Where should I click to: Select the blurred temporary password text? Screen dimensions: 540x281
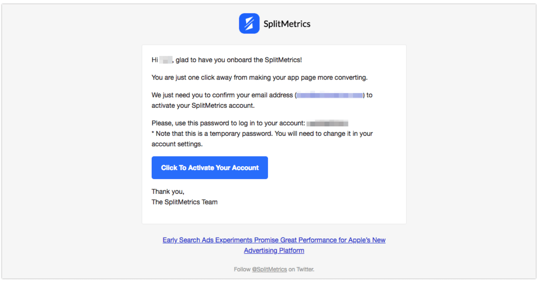point(327,123)
